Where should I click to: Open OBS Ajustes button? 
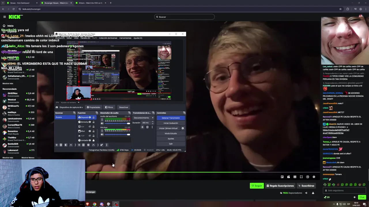click(x=171, y=139)
